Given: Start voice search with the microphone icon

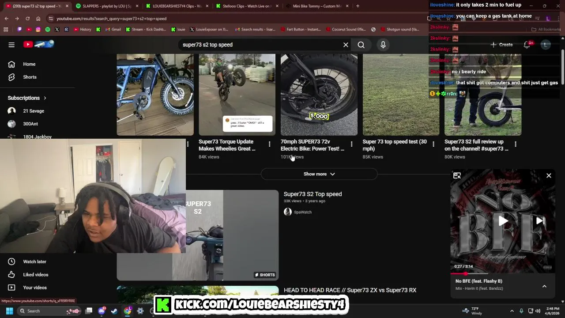Looking at the screenshot, I should [x=383, y=45].
